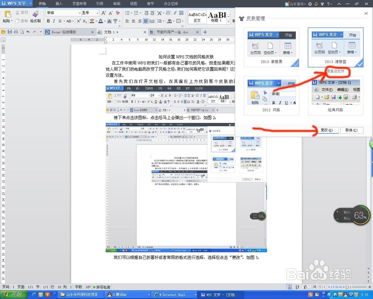Image resolution: width=373 pixels, height=299 pixels.
Task: Click the Print Preview icon
Action: (x=22, y=32)
